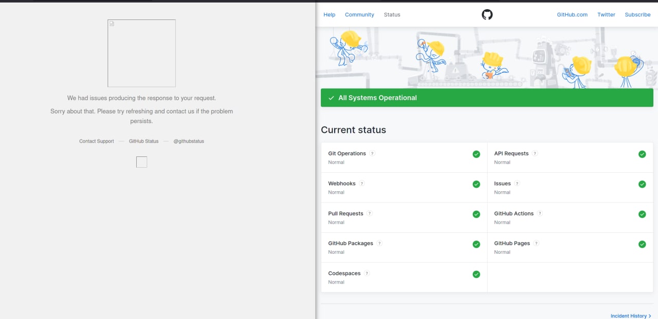Click the All Systems Operational banner

[487, 97]
